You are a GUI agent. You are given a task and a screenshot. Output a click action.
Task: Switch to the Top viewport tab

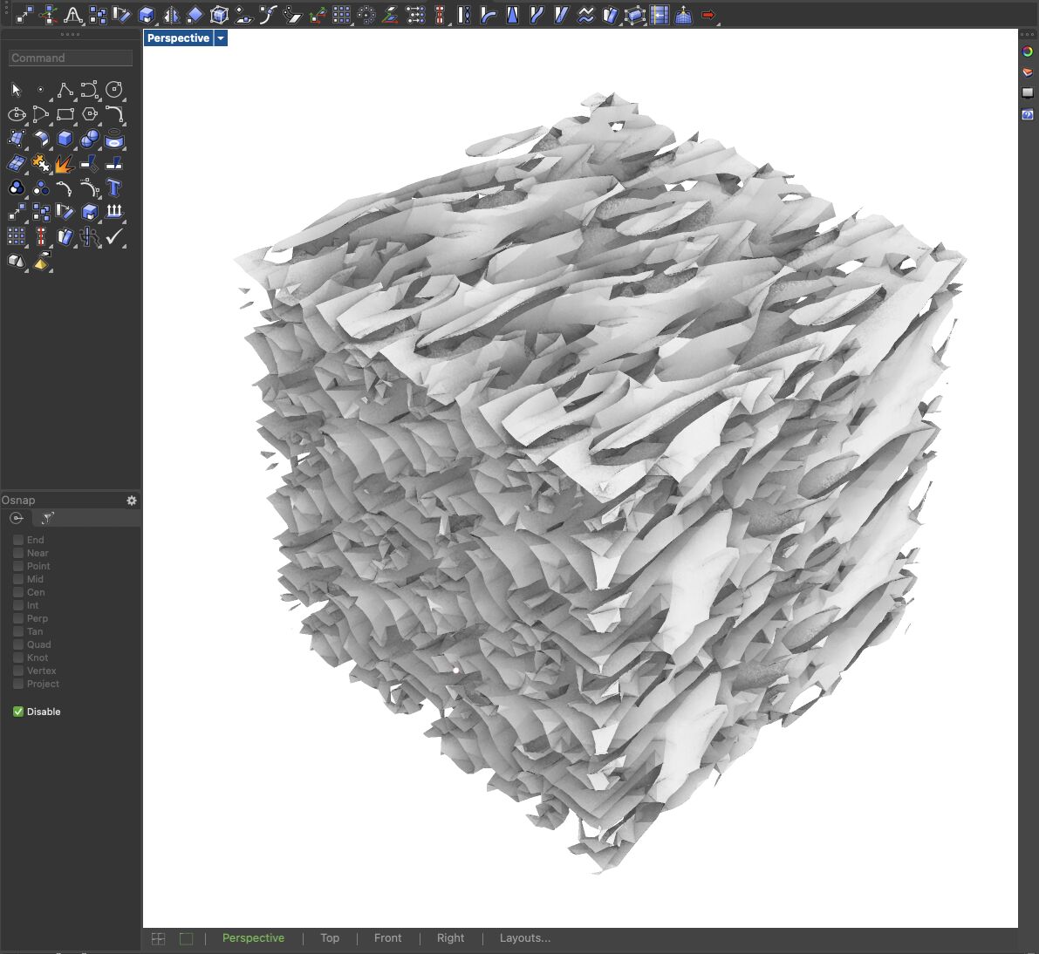pos(329,938)
